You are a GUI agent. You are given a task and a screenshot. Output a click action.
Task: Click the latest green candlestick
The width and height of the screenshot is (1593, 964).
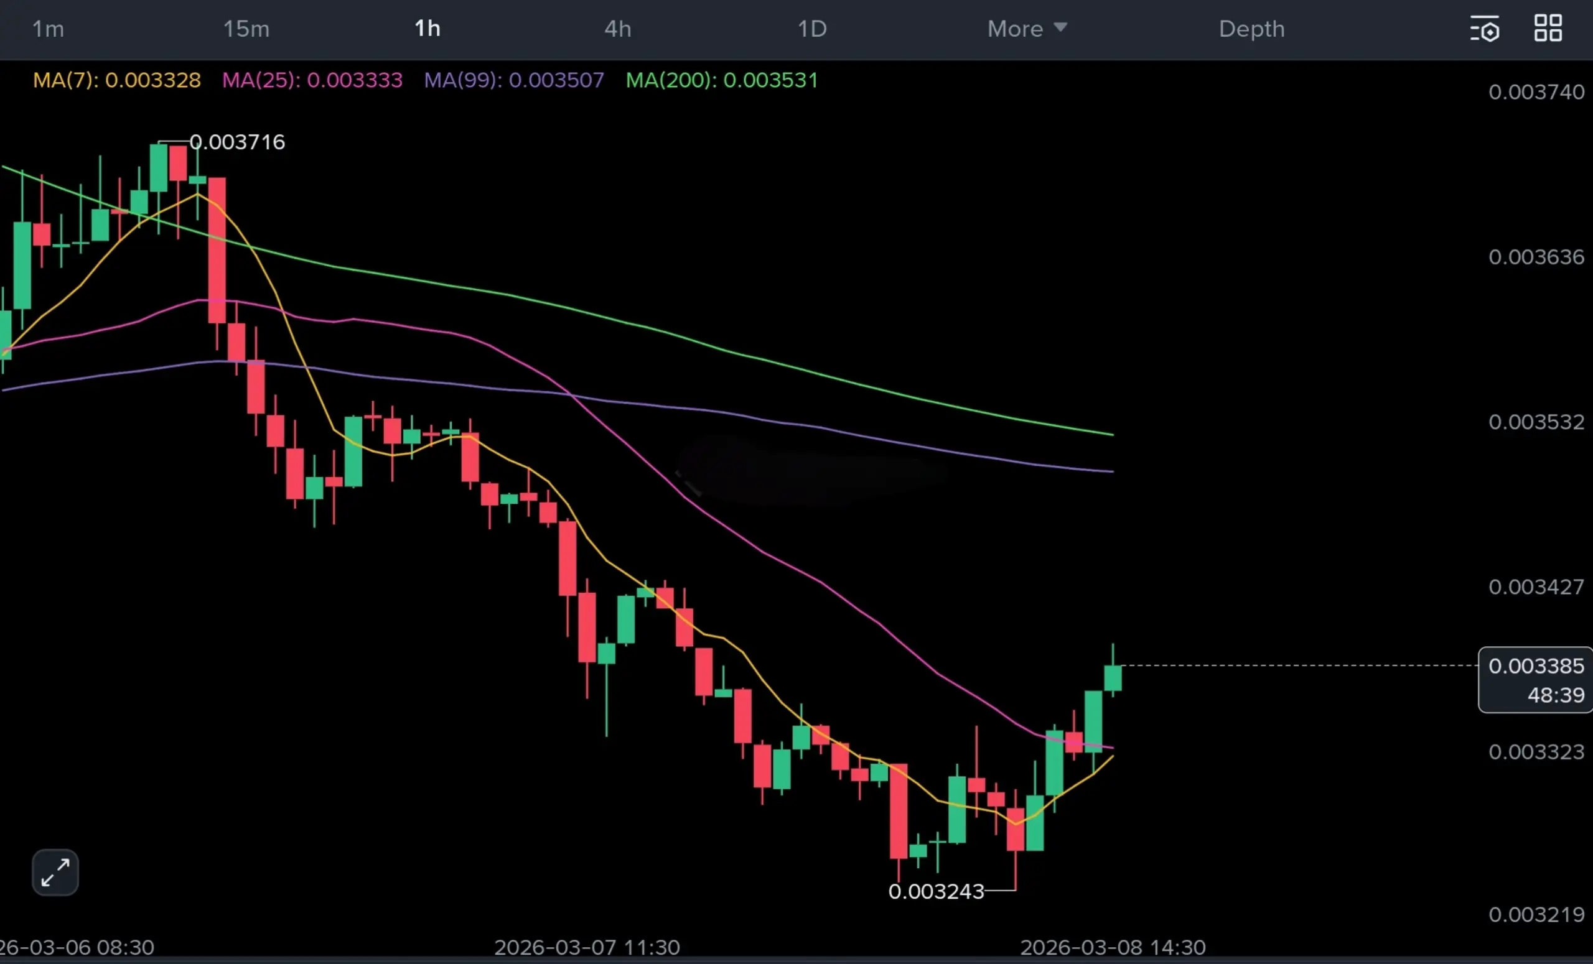click(1113, 679)
